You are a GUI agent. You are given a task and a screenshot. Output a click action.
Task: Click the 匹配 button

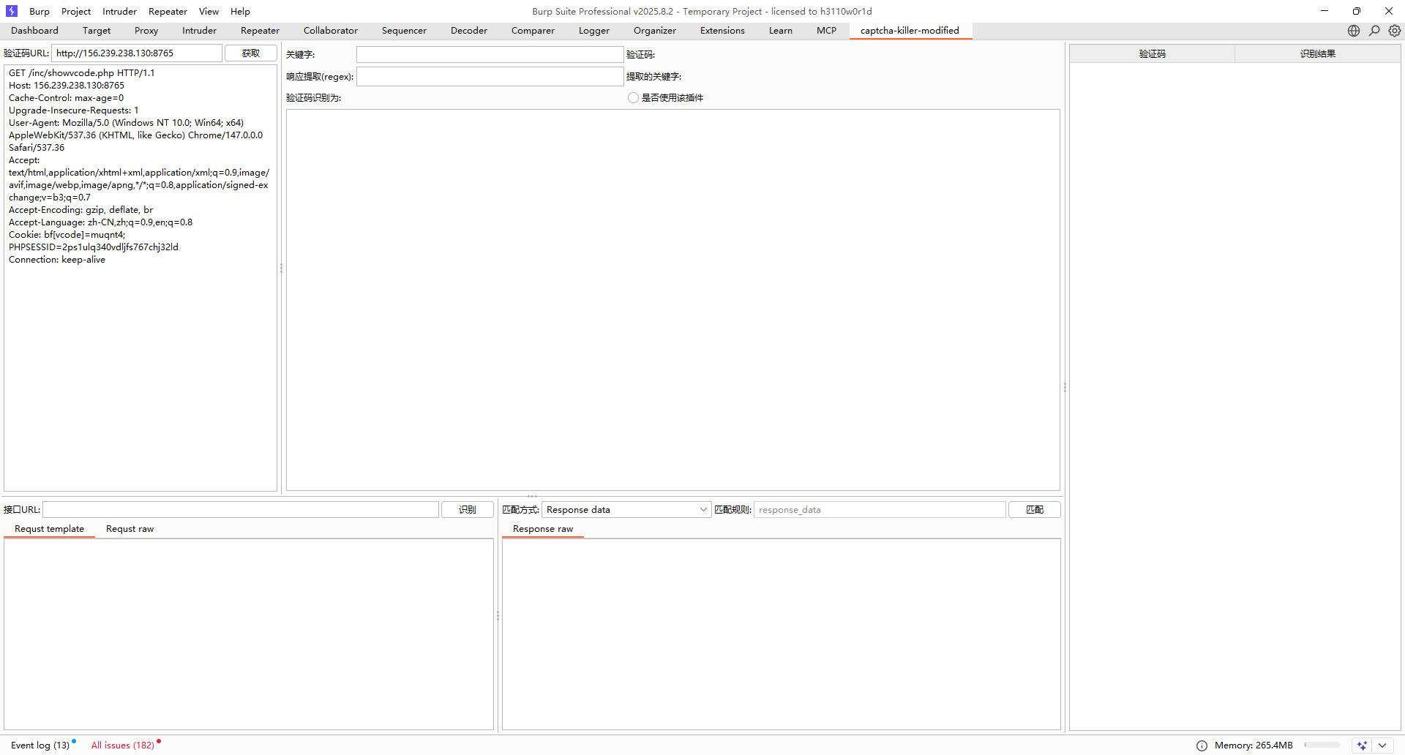tap(1034, 510)
